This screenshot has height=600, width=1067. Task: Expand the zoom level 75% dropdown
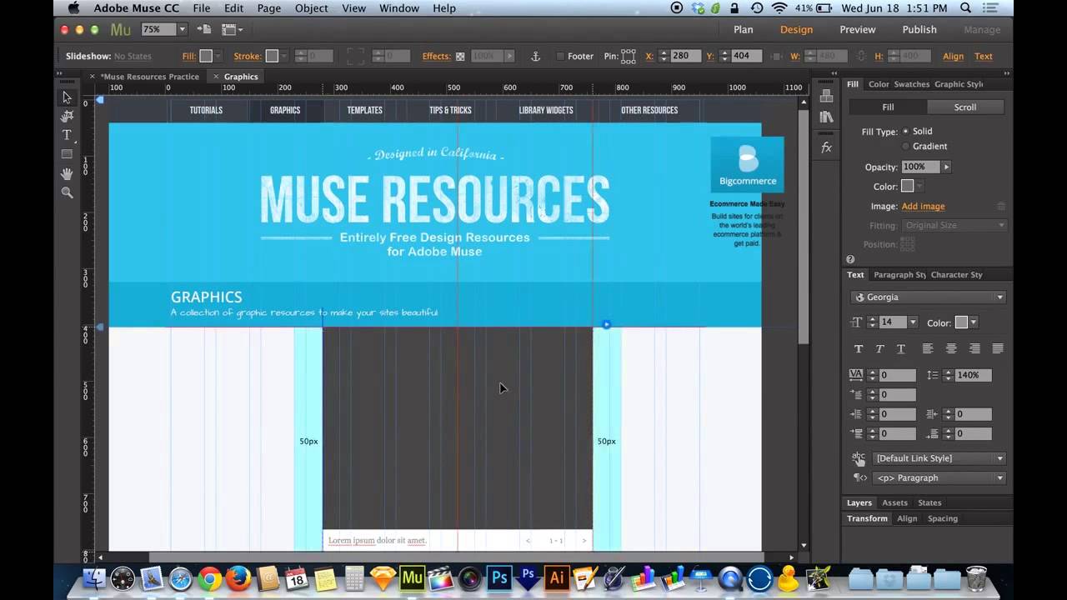point(182,29)
